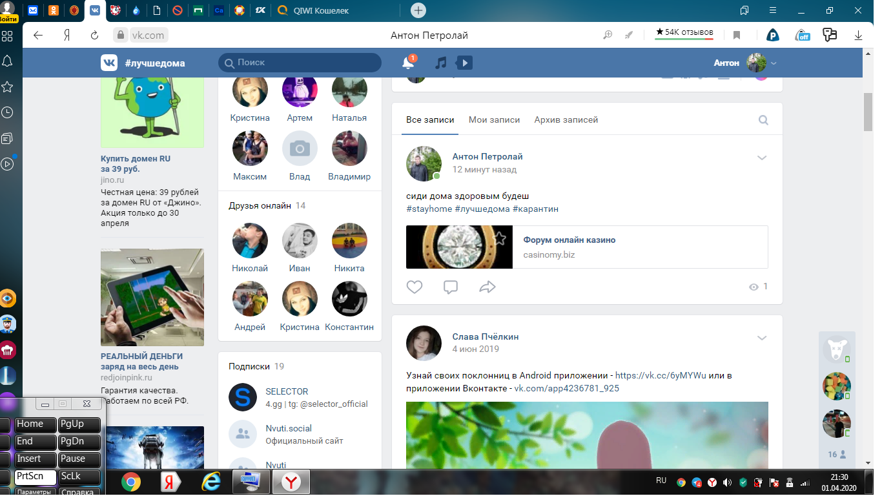The width and height of the screenshot is (882, 496).
Task: Open browser downloads arrow icon
Action: (859, 36)
